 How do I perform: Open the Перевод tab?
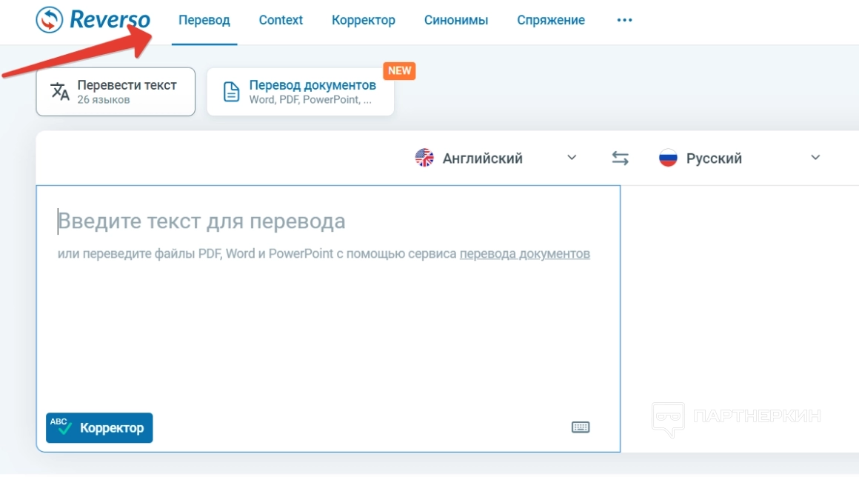[204, 20]
